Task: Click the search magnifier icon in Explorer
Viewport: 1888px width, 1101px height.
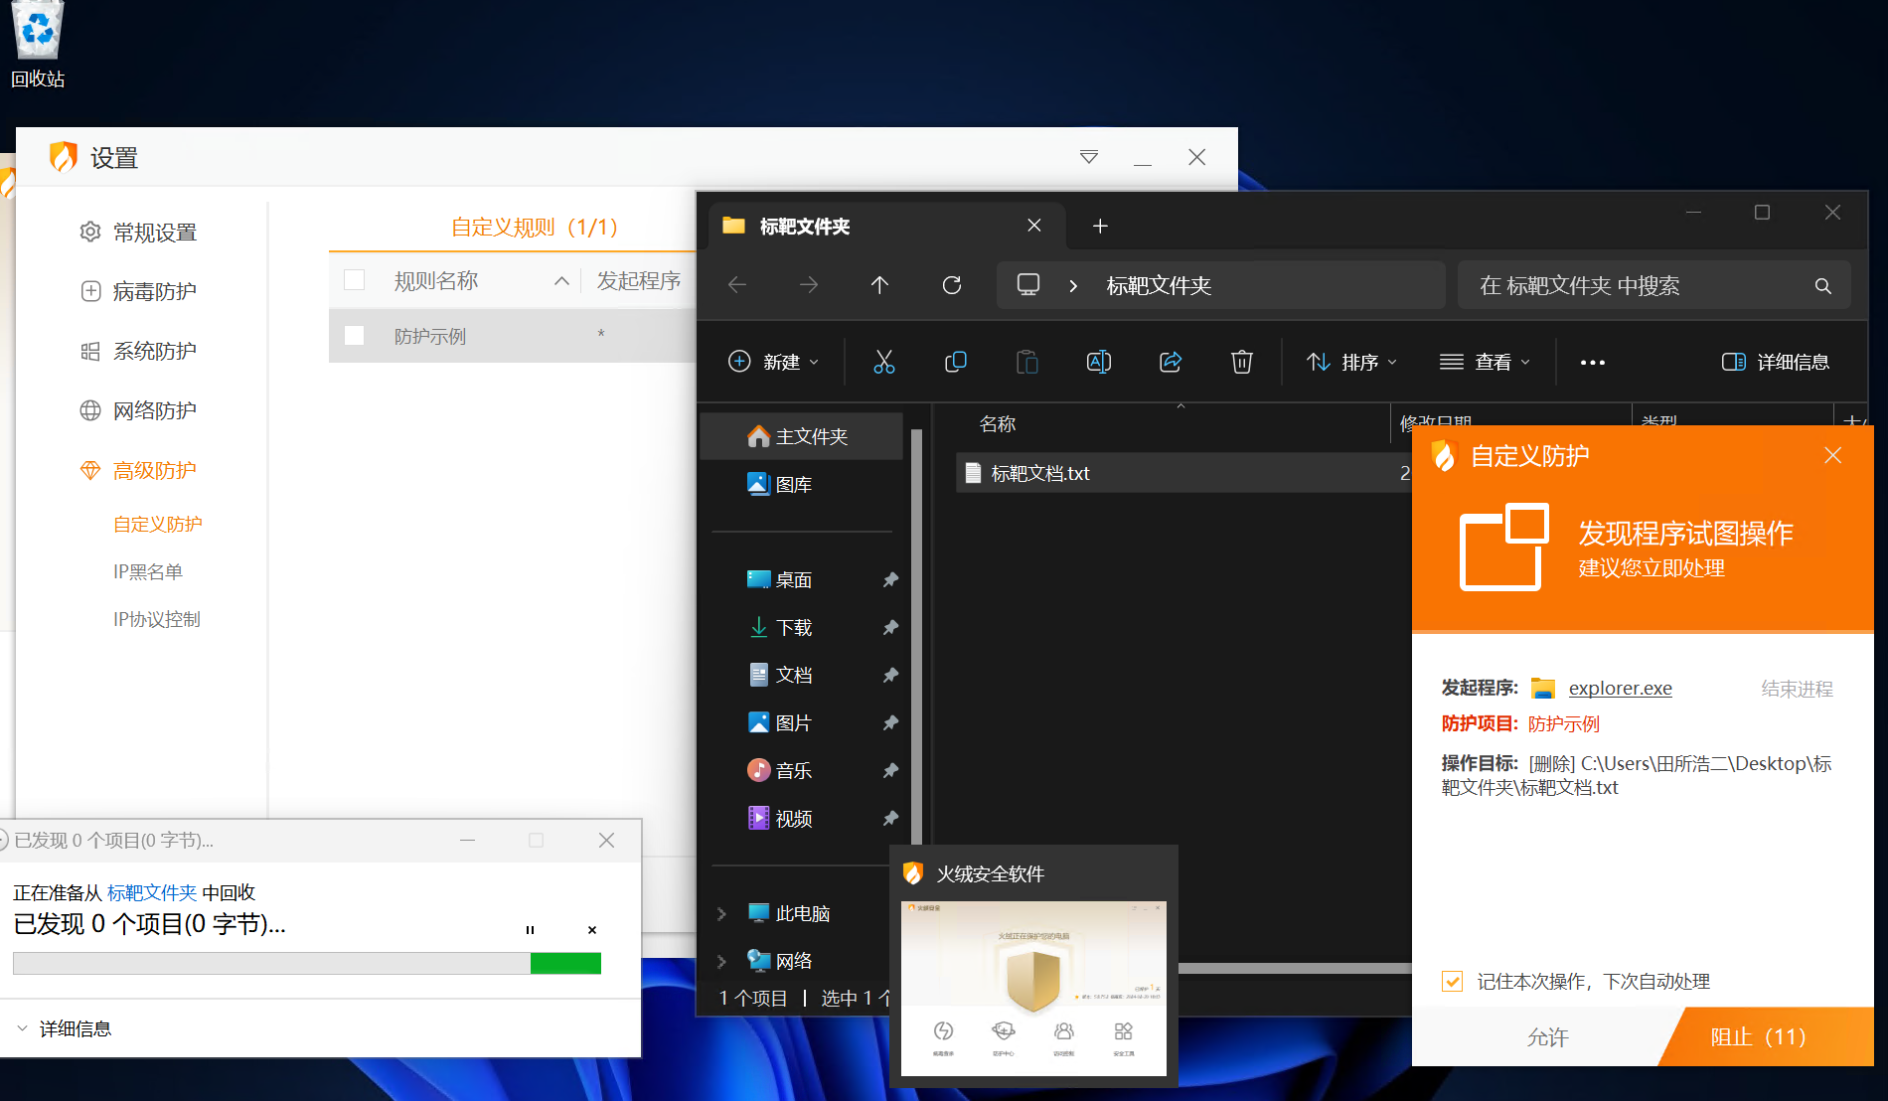Action: 1822,286
